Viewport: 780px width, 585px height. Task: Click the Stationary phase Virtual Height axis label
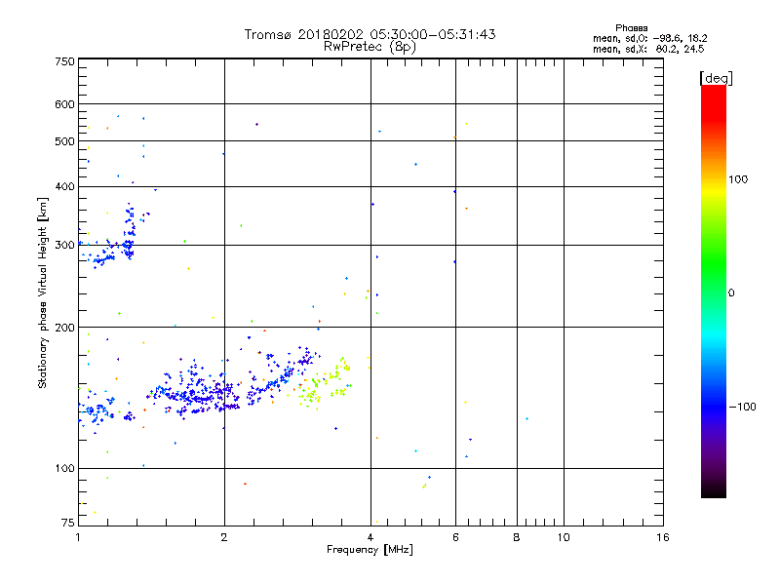[x=43, y=293]
